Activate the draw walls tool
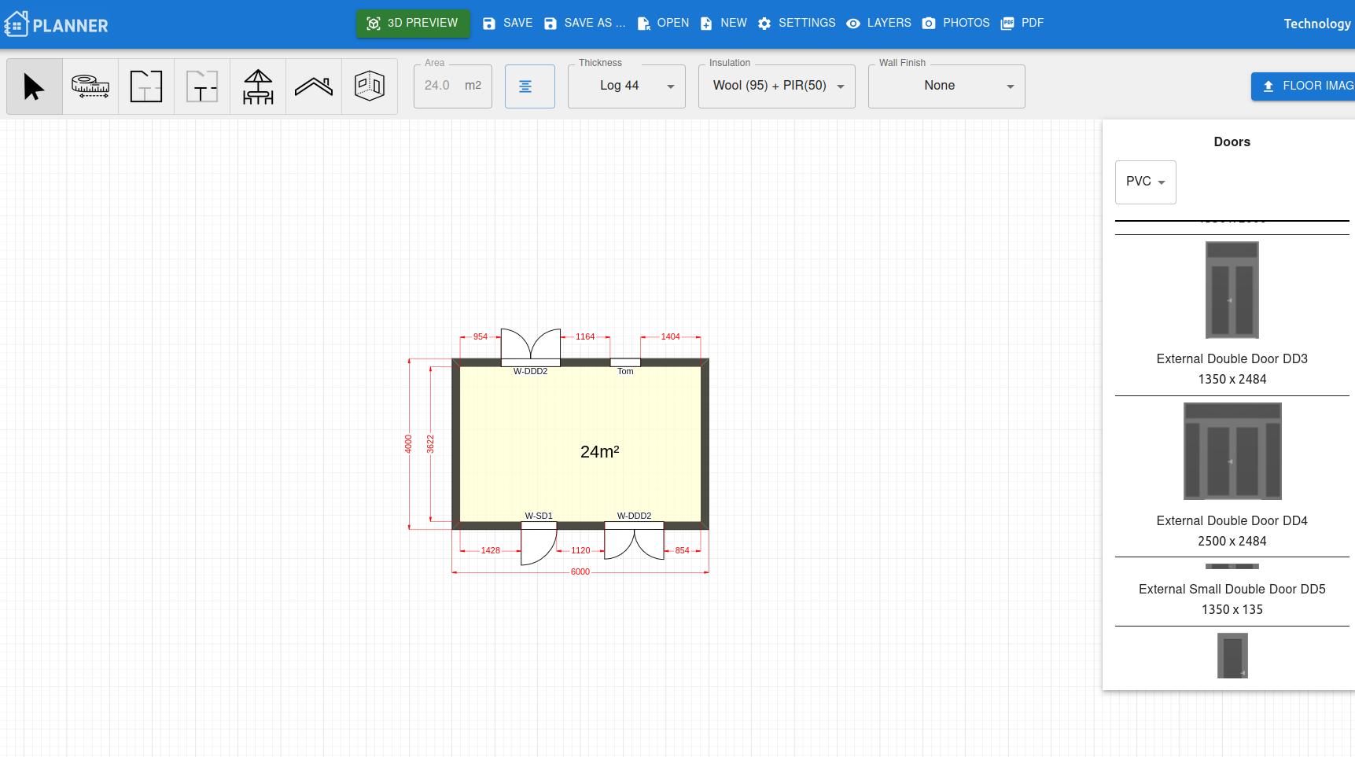Image resolution: width=1355 pixels, height=757 pixels. [145, 86]
